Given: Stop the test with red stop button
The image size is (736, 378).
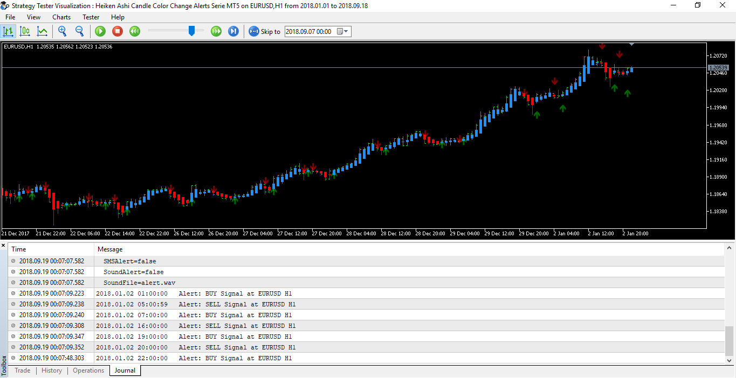Looking at the screenshot, I should 118,31.
